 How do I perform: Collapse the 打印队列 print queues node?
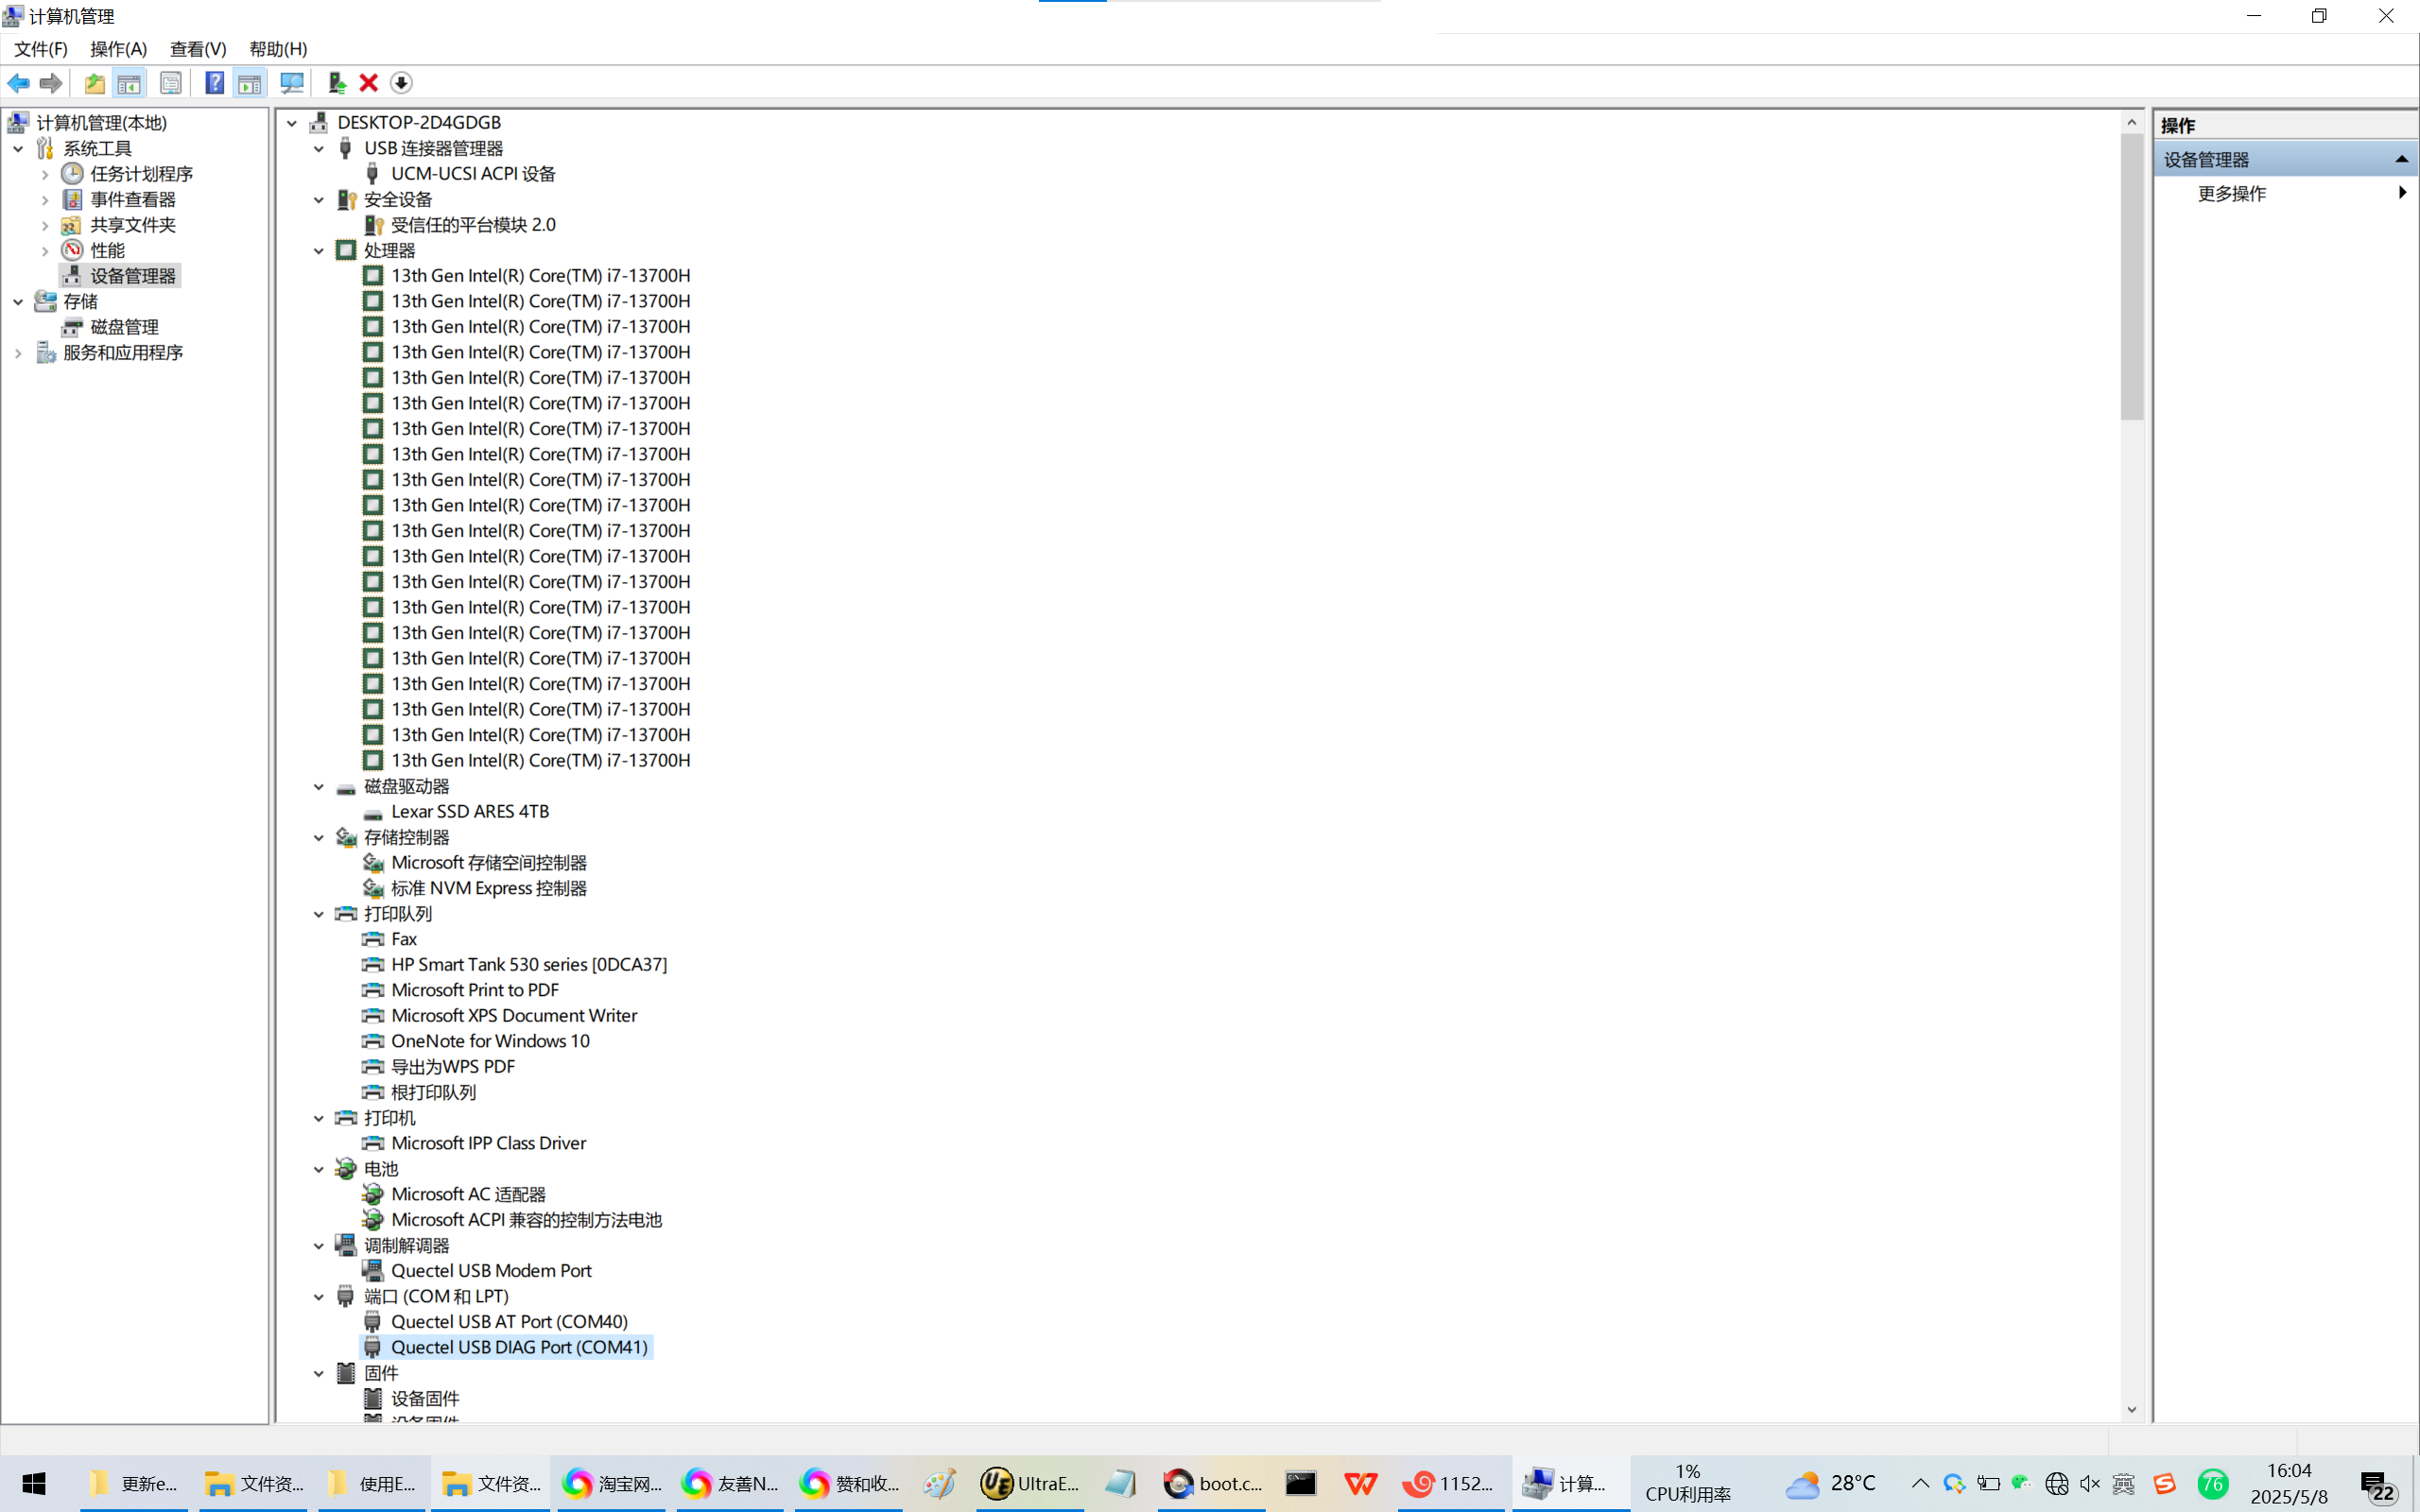pyautogui.click(x=319, y=914)
